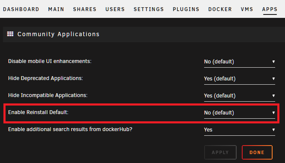Switch to the Plugins tab

[x=186, y=9]
